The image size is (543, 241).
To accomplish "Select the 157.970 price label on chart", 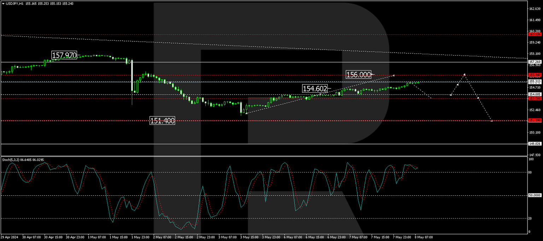I will point(64,55).
